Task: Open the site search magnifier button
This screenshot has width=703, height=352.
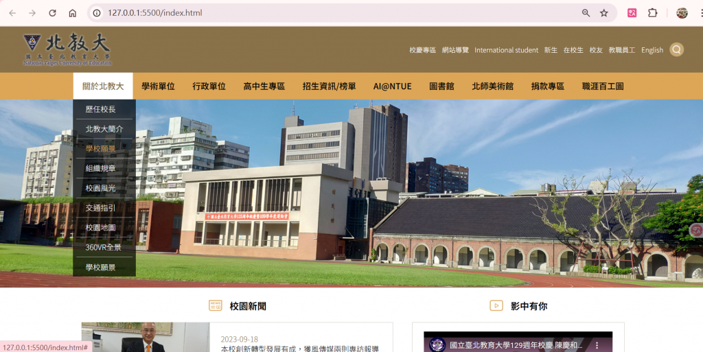Action: 676,49
